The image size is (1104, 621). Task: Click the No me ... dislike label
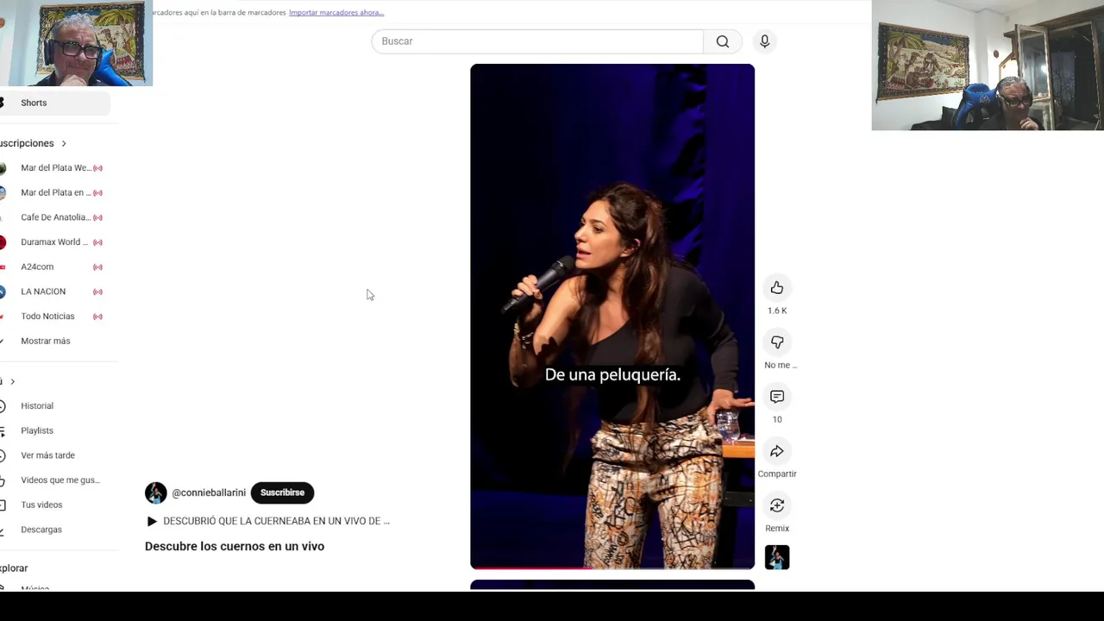(x=781, y=365)
